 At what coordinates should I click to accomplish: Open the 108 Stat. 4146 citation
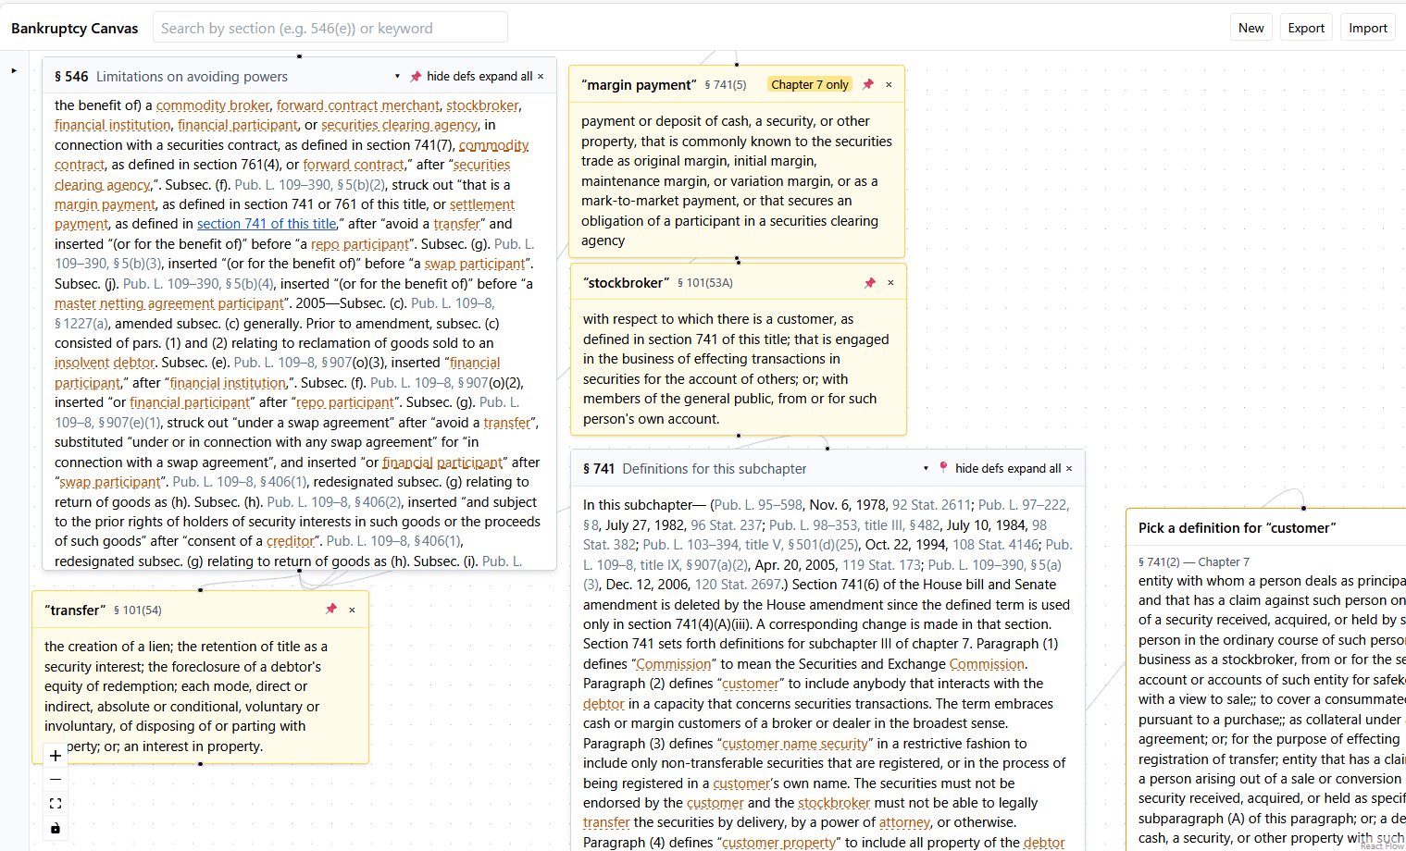(x=995, y=545)
